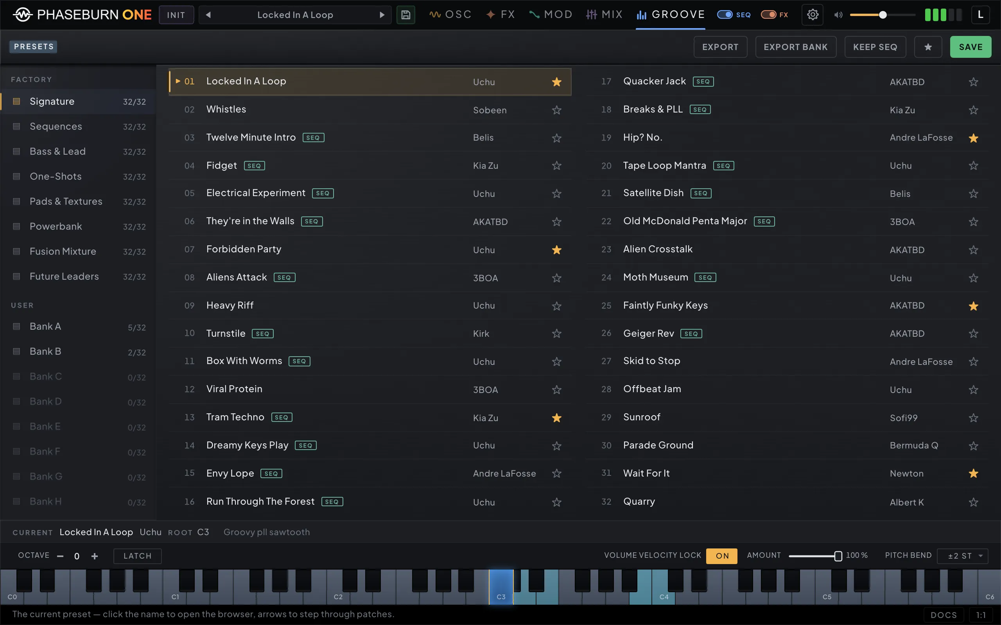This screenshot has width=1001, height=625.
Task: Click the INIT button
Action: click(176, 15)
